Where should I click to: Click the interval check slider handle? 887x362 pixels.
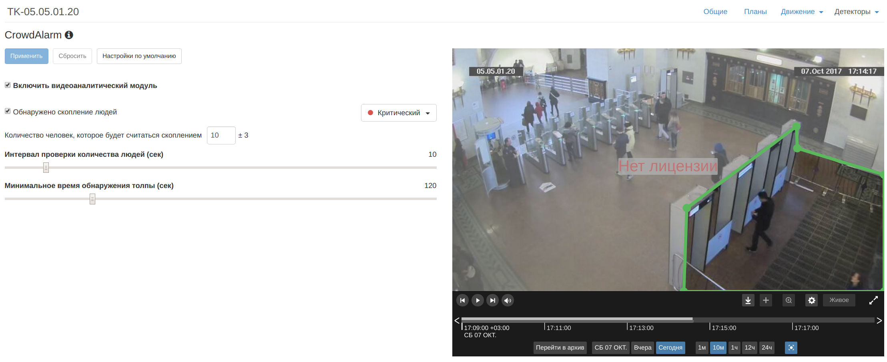click(x=46, y=168)
